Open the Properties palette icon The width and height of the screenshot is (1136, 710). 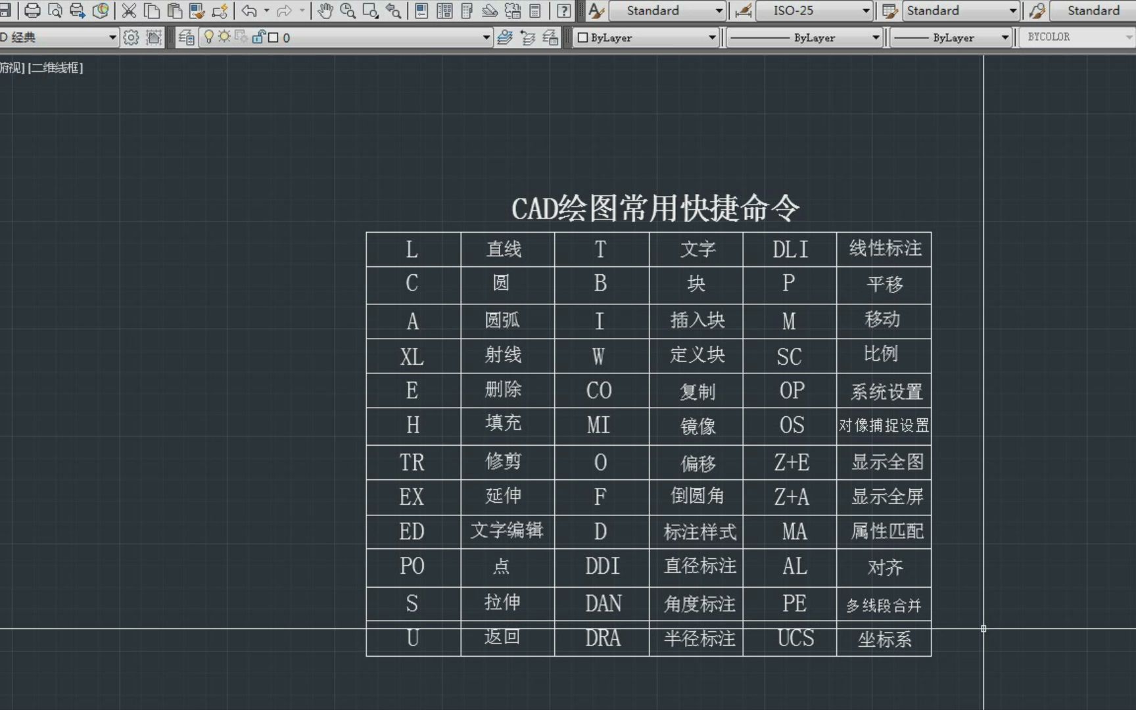422,11
